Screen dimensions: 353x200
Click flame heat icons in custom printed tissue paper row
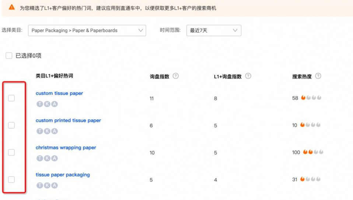point(310,125)
